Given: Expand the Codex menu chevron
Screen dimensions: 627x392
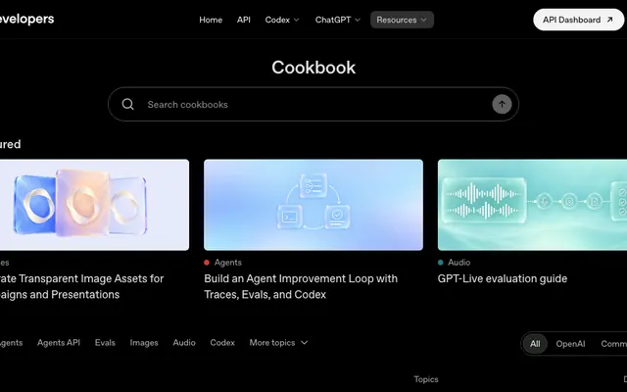Looking at the screenshot, I should 296,20.
